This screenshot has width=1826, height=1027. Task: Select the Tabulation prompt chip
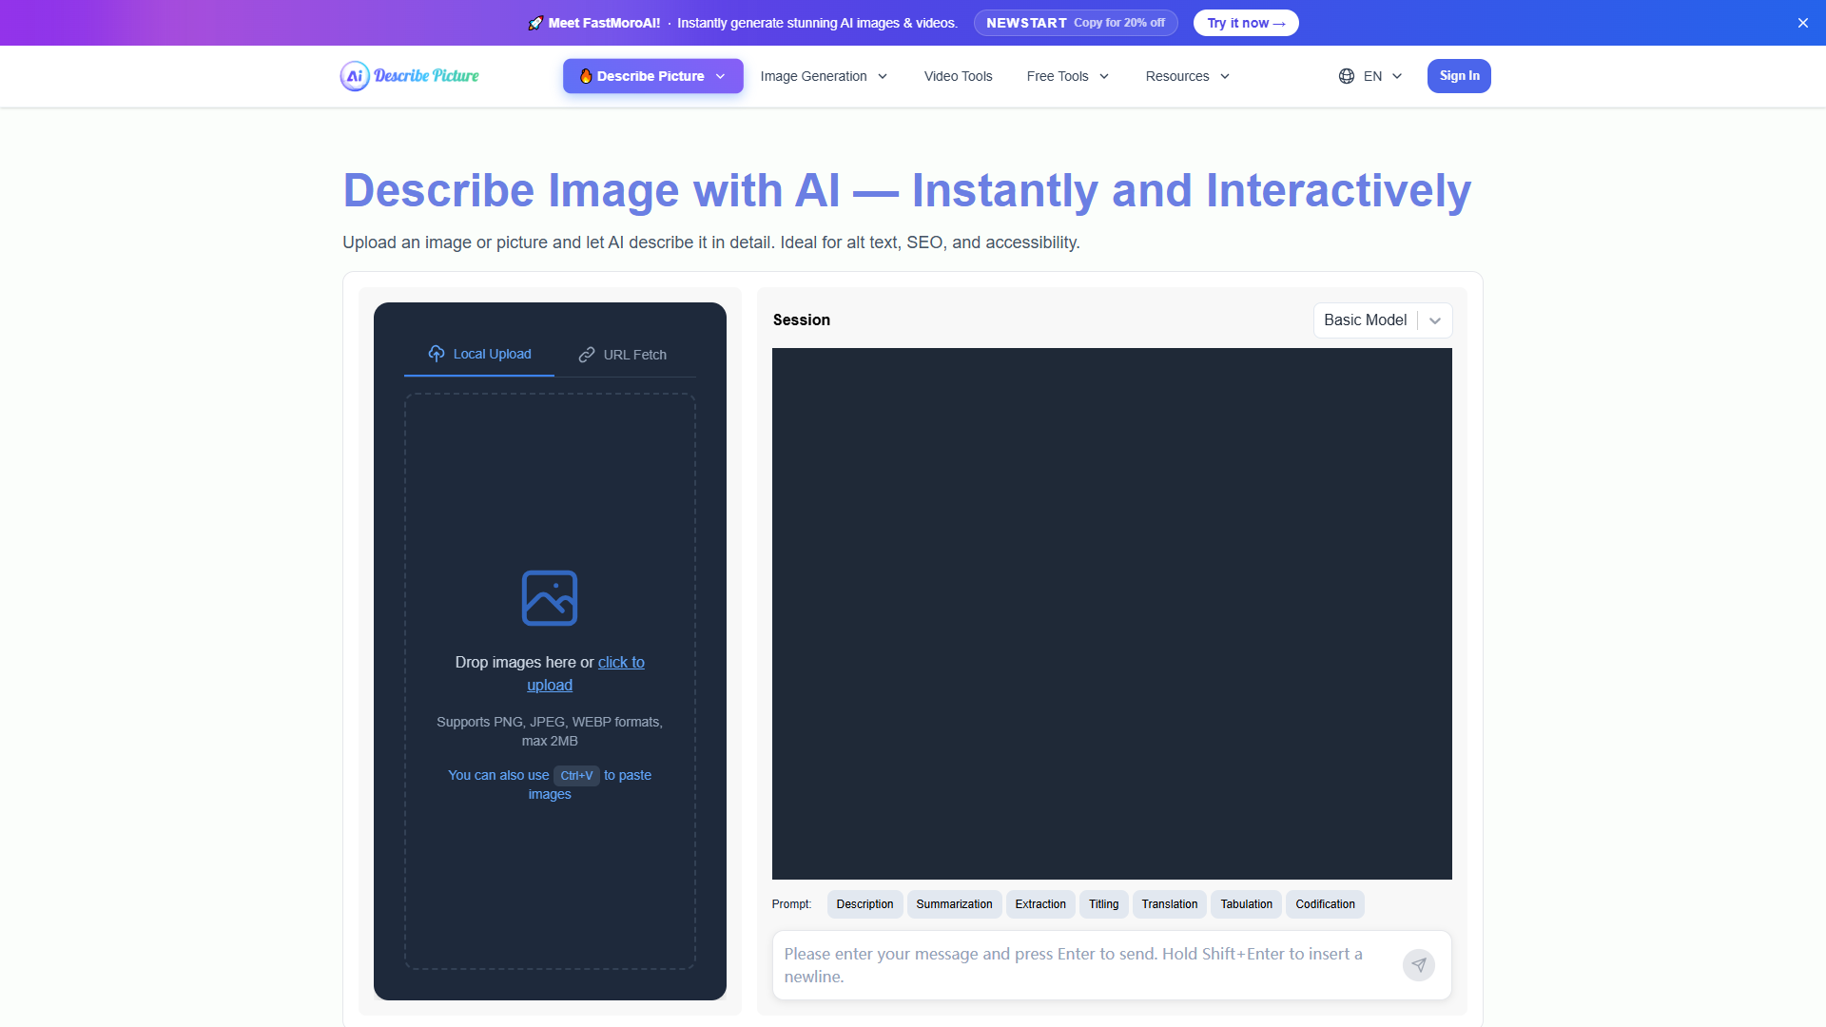tap(1246, 904)
